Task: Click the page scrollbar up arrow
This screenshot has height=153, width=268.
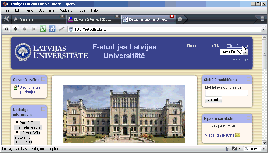Action: (264, 37)
